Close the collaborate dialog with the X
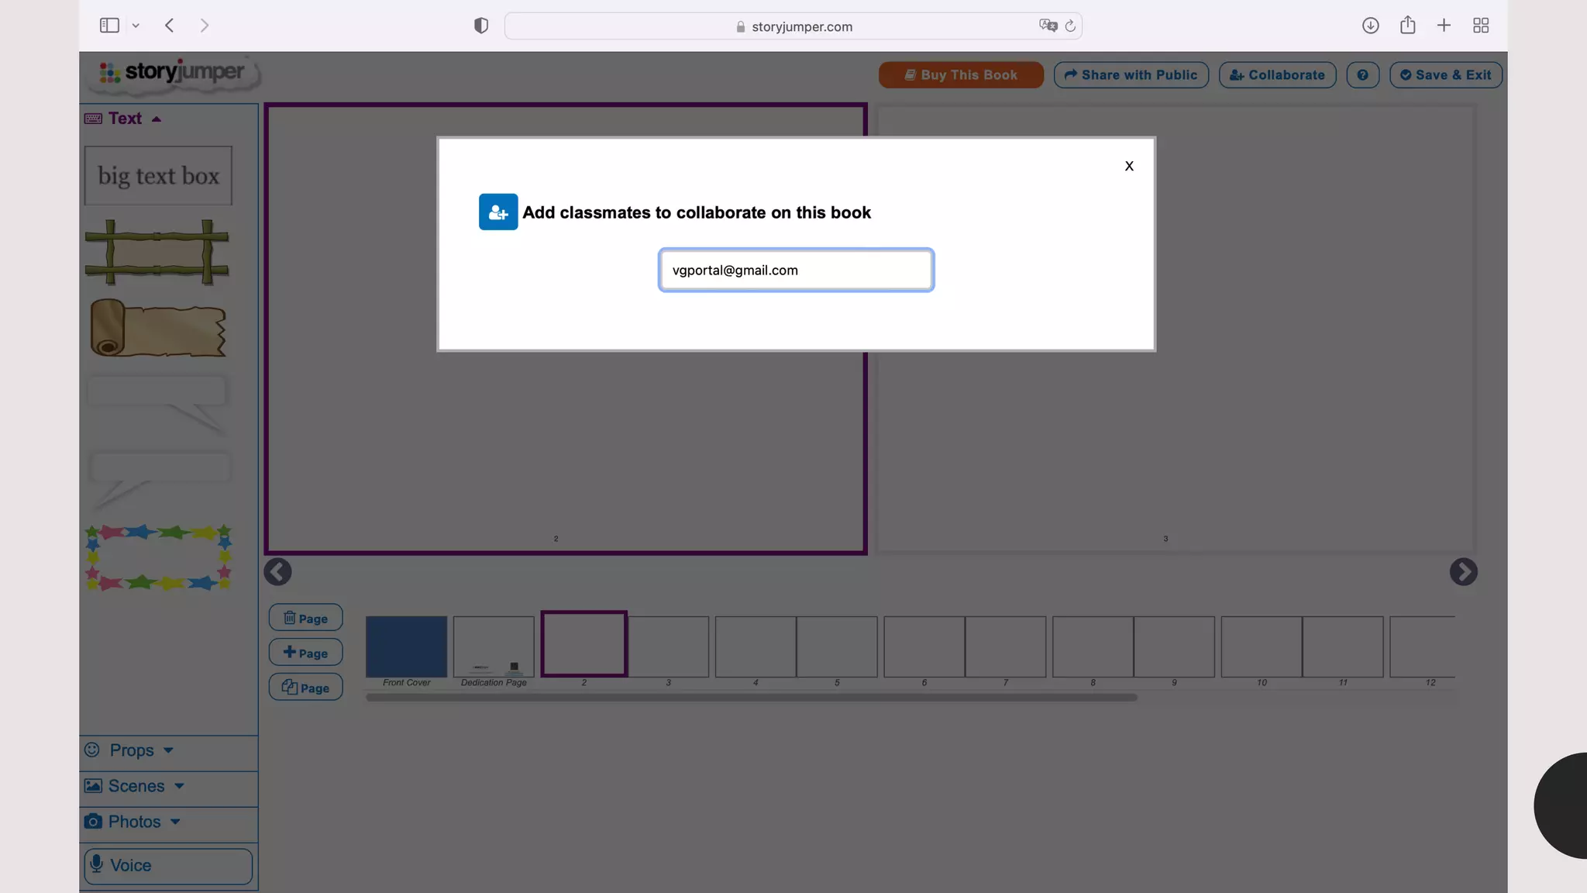Image resolution: width=1587 pixels, height=893 pixels. tap(1129, 166)
